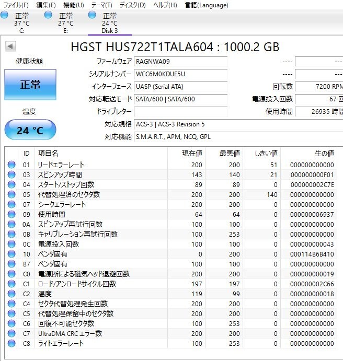Click the empty ドライブレター field
This screenshot has height=361, width=343.
(x=180, y=112)
